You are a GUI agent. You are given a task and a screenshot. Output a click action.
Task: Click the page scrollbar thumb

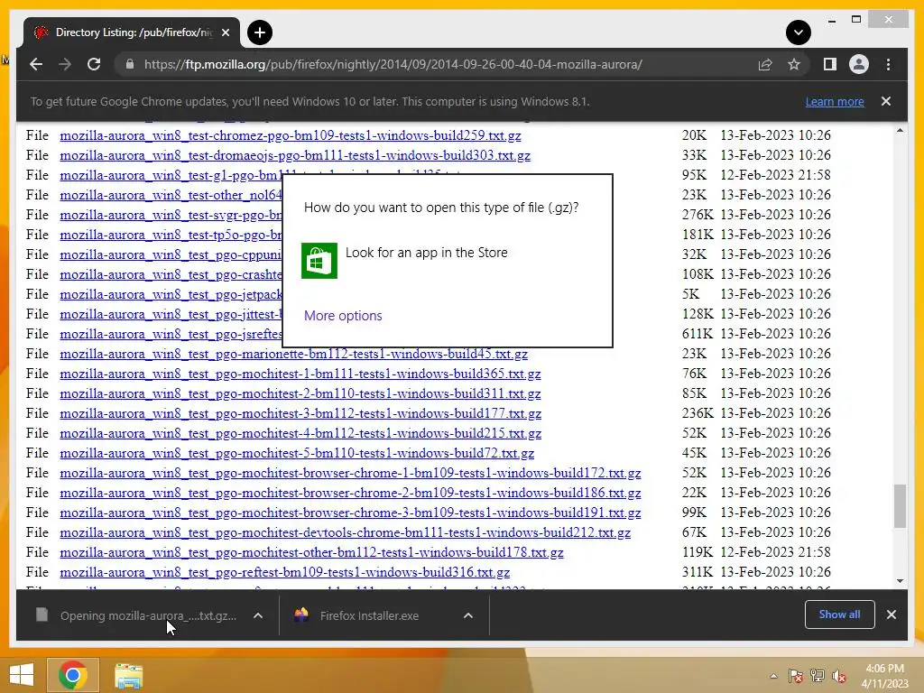[900, 506]
